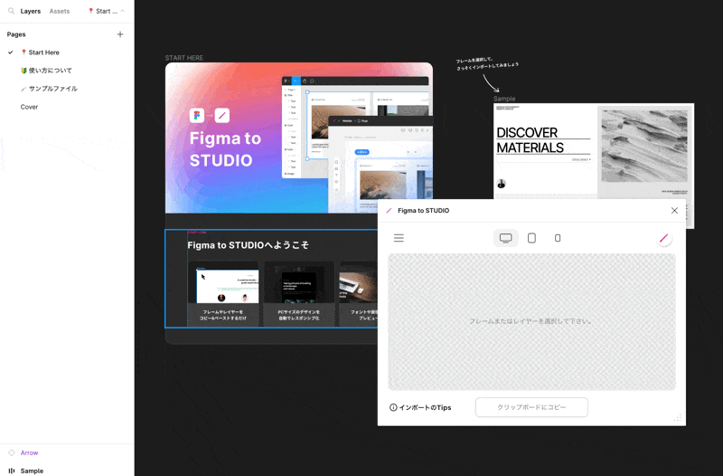Click the plugin preview placeholder area

pos(531,322)
